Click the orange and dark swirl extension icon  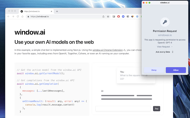(x=132, y=17)
